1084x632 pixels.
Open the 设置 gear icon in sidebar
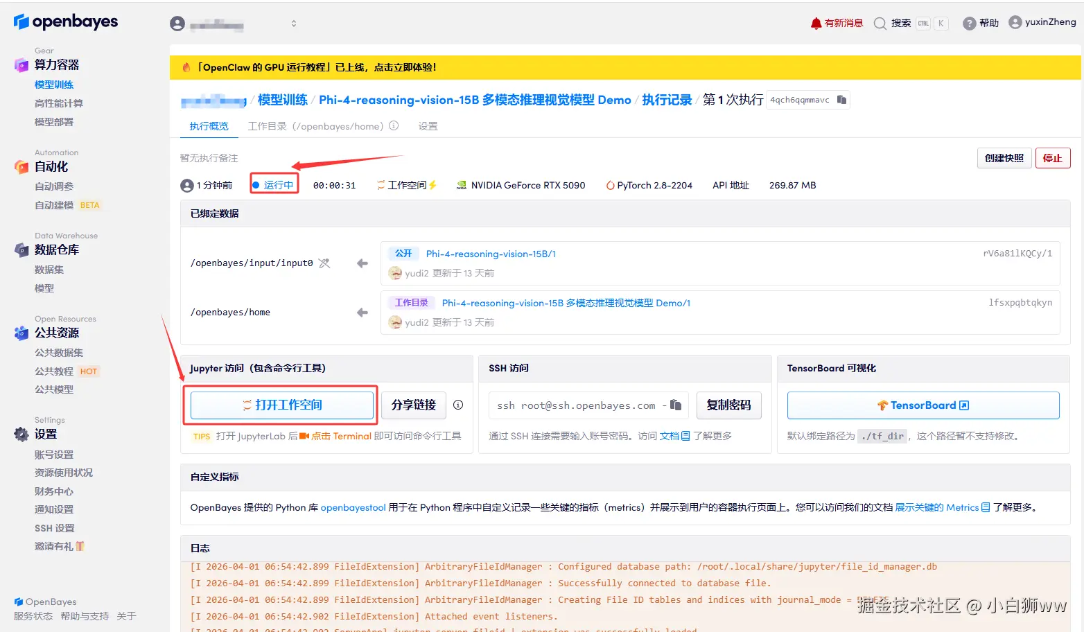tap(21, 434)
